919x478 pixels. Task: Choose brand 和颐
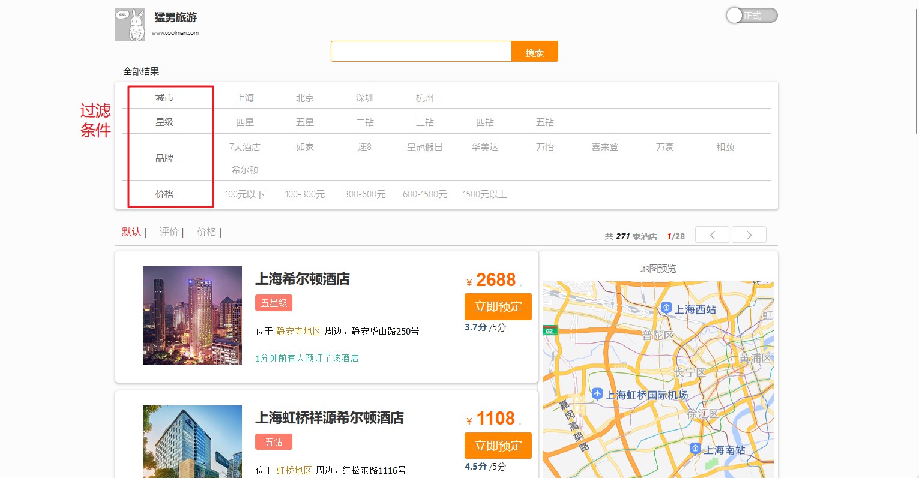pos(725,147)
